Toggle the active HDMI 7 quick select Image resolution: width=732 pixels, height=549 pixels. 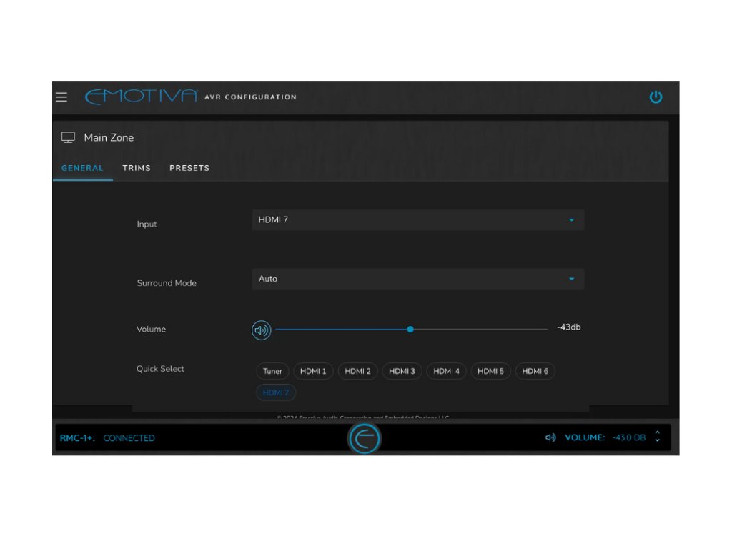276,392
